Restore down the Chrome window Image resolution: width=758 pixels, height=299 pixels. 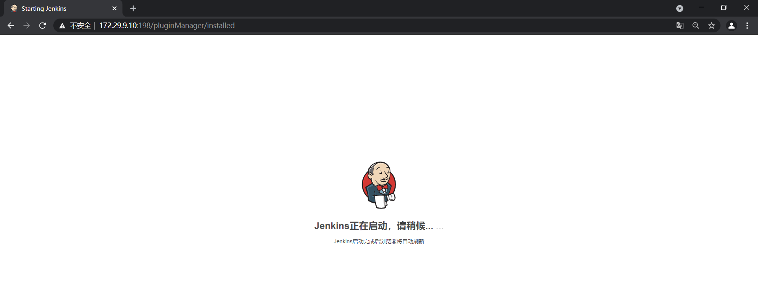[x=724, y=7]
